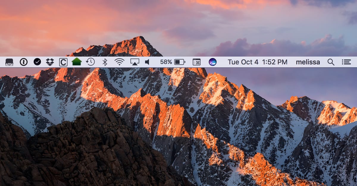Expand the melissa user switching menu
This screenshot has height=186, width=357.
pos(308,62)
